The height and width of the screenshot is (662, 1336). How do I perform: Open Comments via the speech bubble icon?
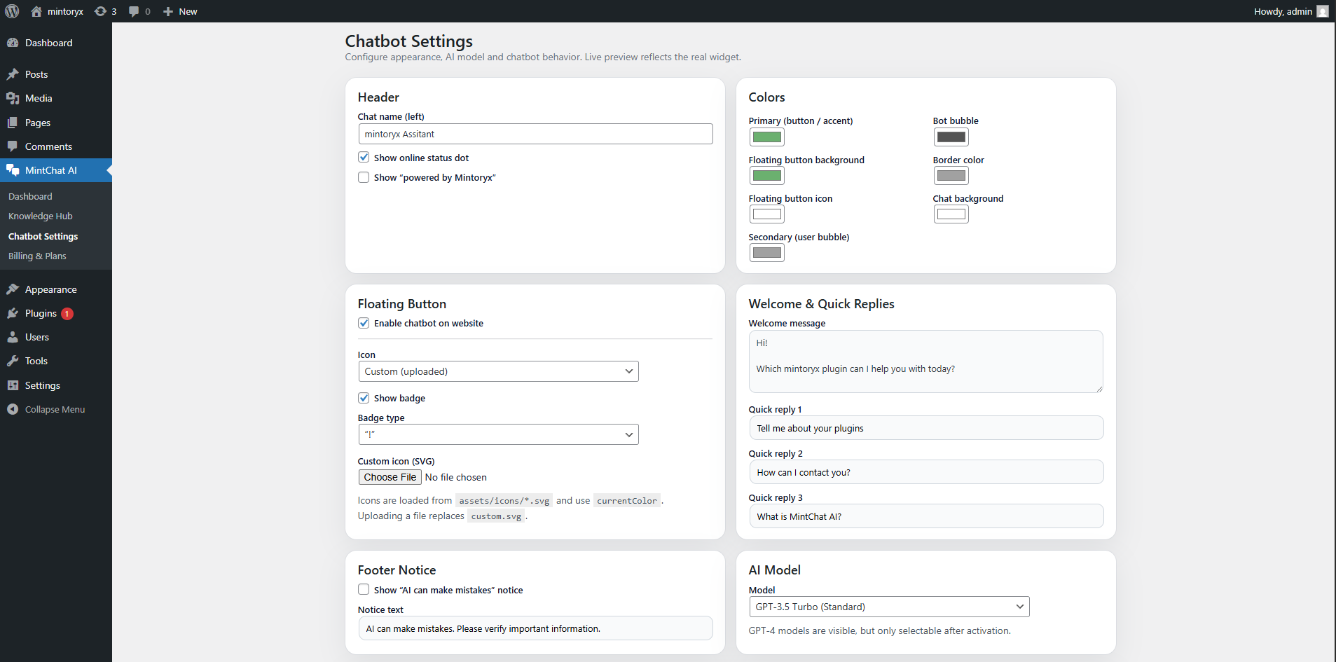[x=12, y=146]
